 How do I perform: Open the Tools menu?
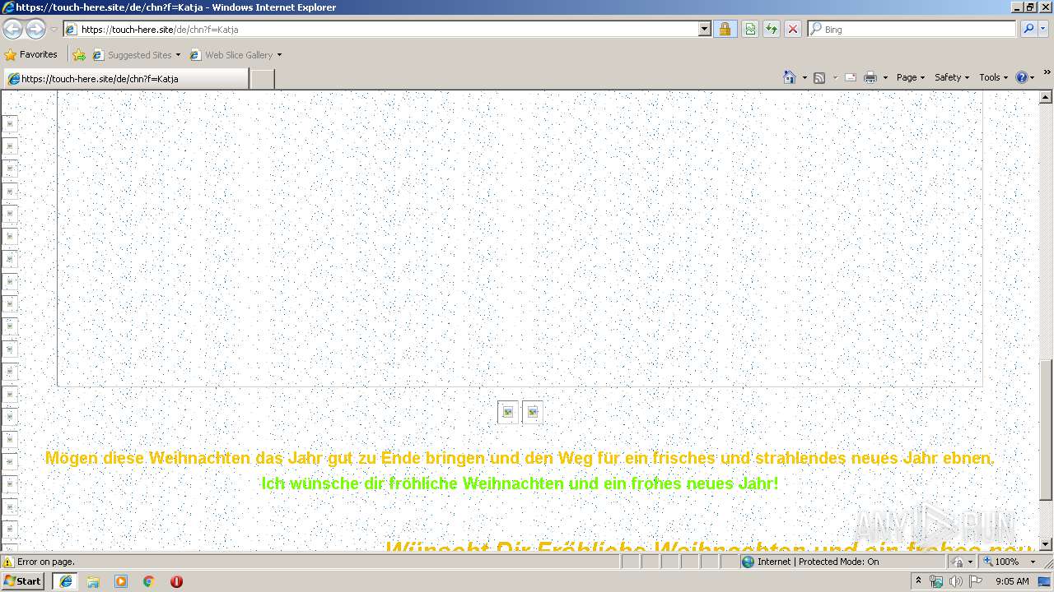click(x=994, y=77)
